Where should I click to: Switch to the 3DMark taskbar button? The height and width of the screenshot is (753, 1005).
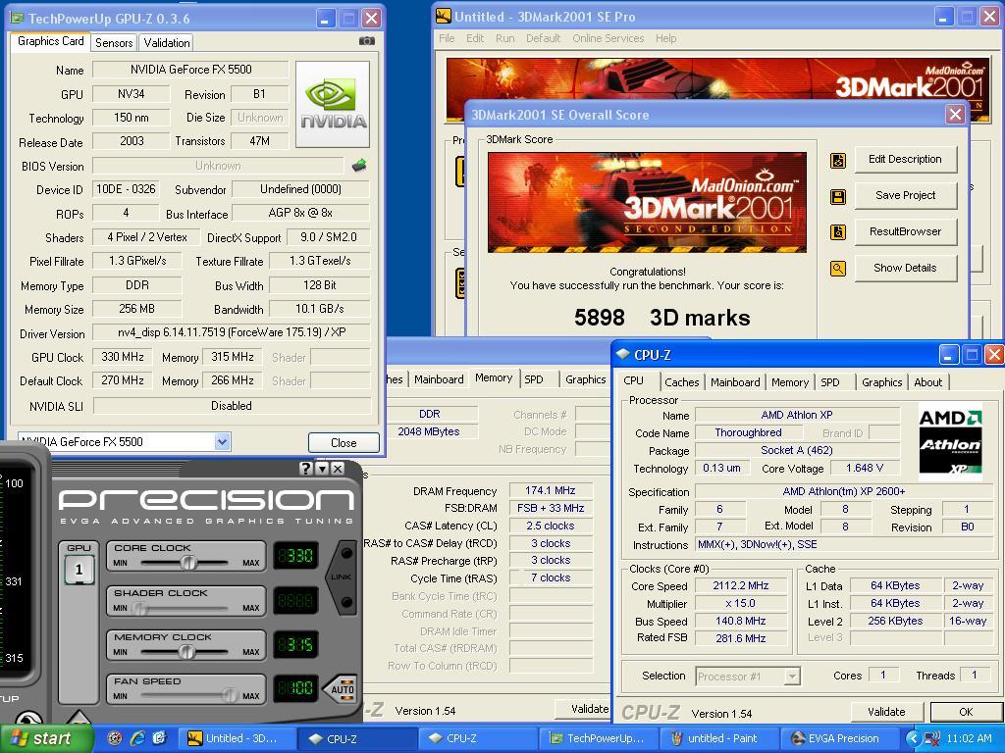(x=237, y=738)
